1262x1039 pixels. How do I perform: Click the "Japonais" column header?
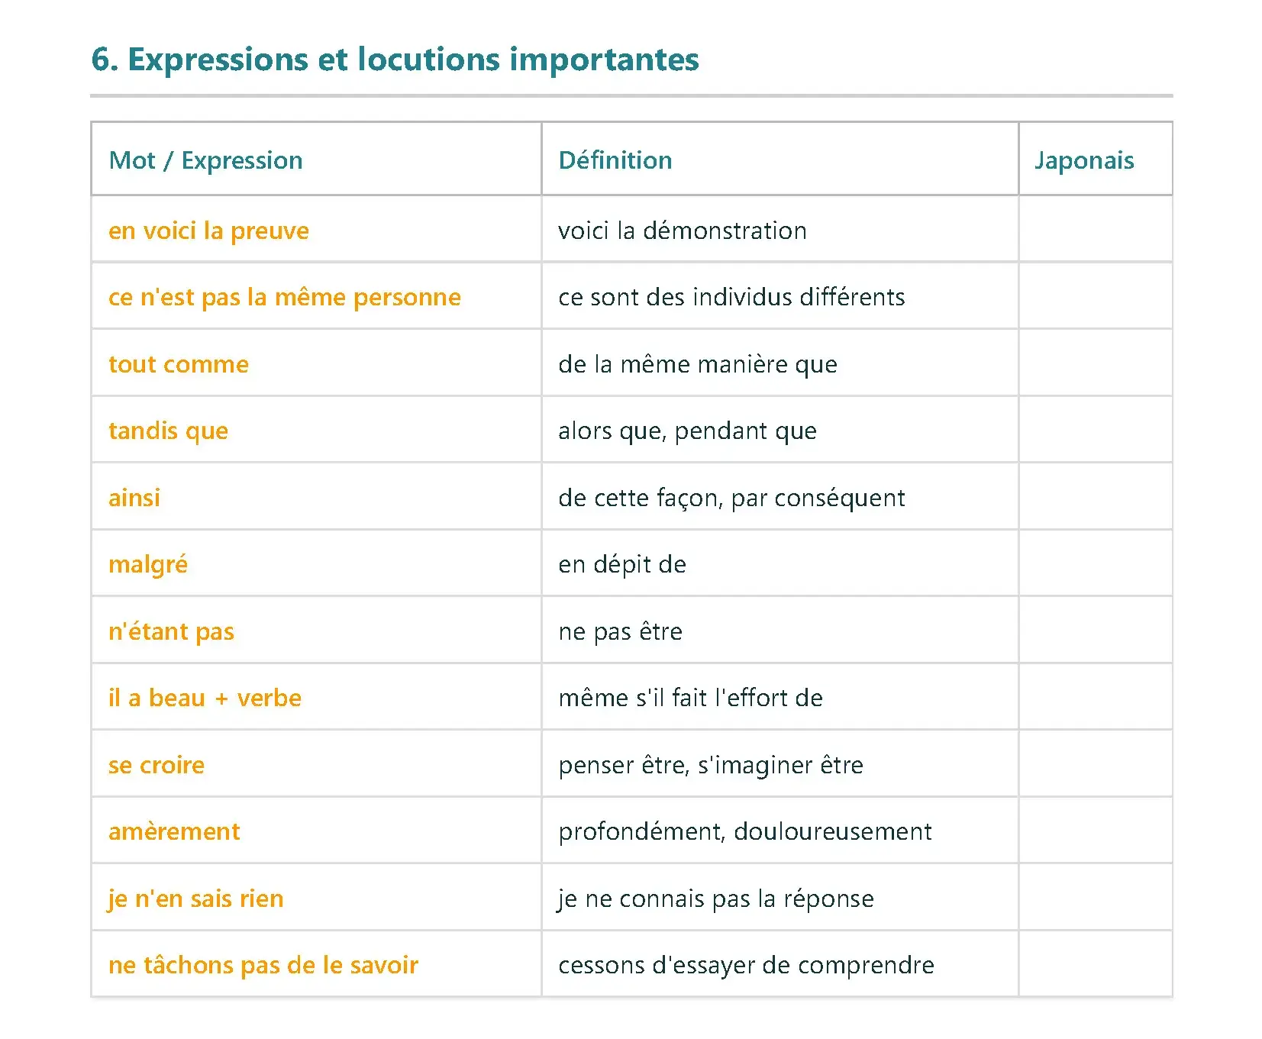pyautogui.click(x=1083, y=160)
